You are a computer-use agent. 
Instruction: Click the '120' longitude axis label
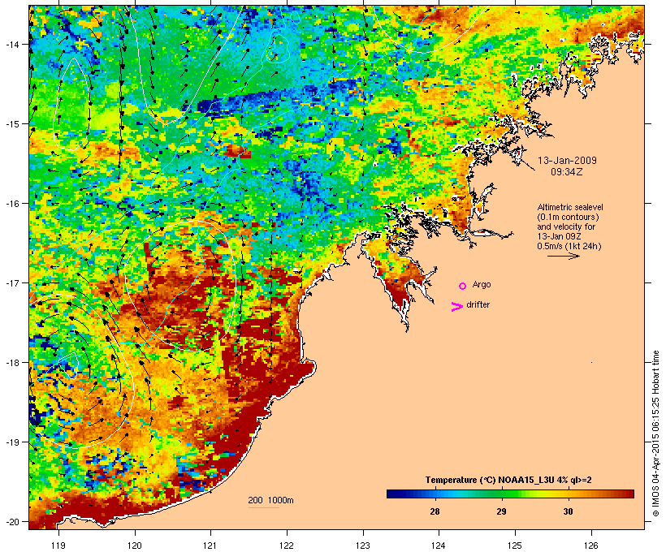135,546
